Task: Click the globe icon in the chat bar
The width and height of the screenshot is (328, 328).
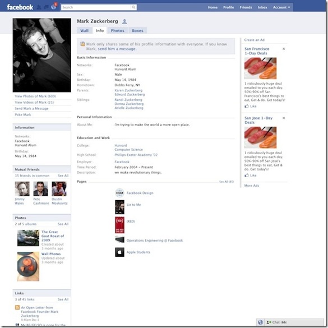Action: 260,322
